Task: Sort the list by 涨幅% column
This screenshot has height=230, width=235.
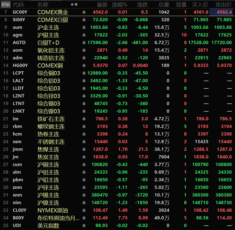Action: click(x=120, y=5)
